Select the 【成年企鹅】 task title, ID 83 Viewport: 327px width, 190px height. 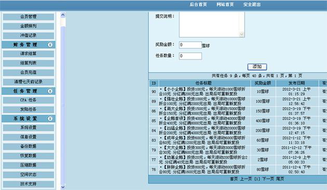[x=202, y=140]
